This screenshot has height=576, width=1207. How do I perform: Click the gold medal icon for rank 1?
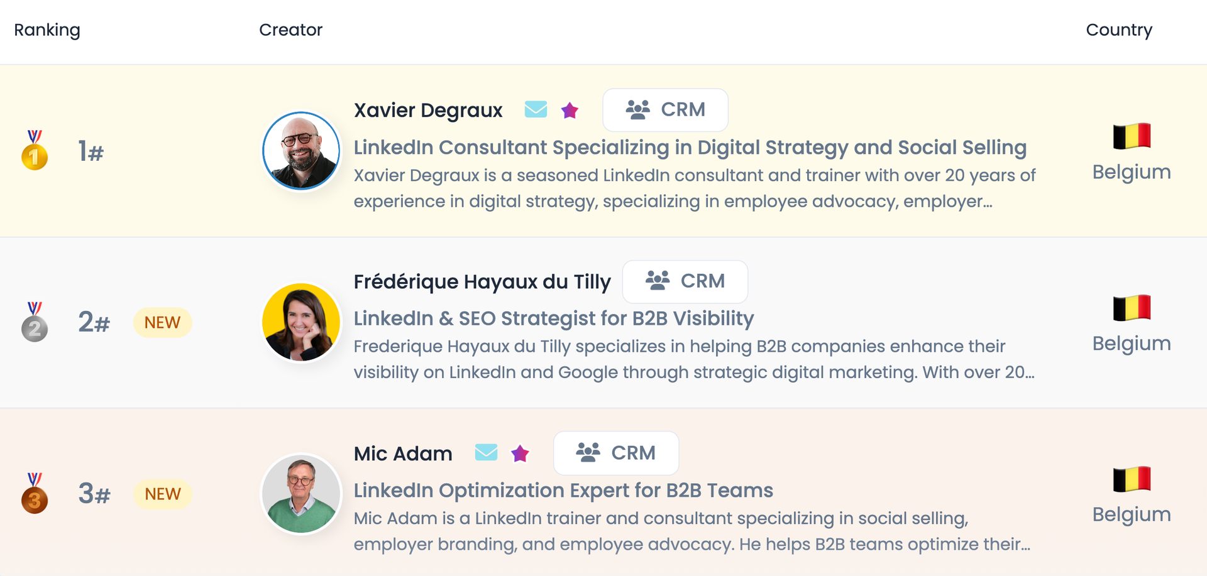35,151
